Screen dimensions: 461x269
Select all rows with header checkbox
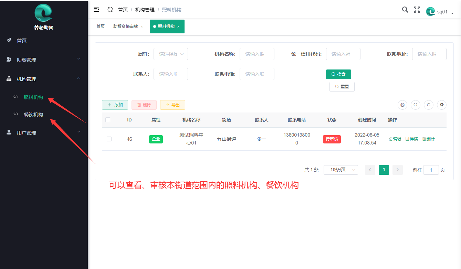tap(108, 120)
